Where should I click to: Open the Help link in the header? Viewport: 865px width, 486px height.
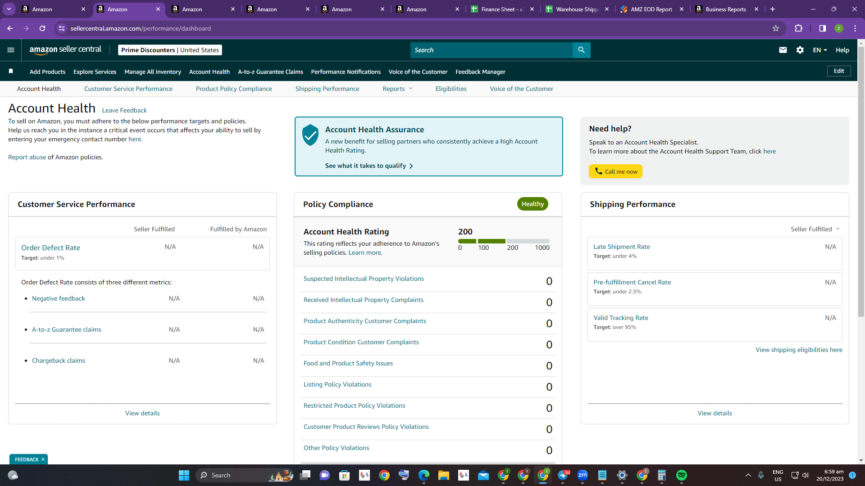842,50
